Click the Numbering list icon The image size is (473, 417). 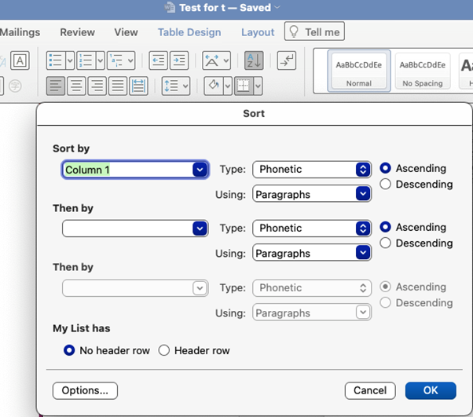tap(86, 60)
